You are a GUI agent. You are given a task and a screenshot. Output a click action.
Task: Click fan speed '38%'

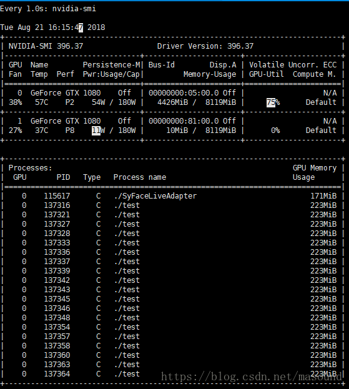[x=16, y=102]
